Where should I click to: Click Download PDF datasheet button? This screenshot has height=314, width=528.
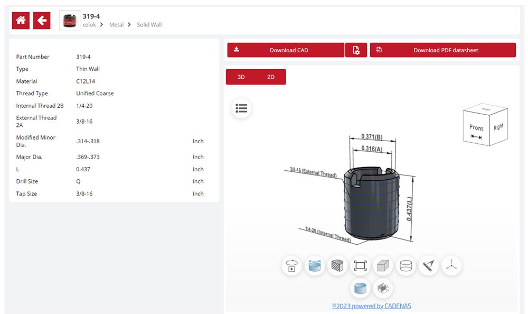click(x=442, y=50)
